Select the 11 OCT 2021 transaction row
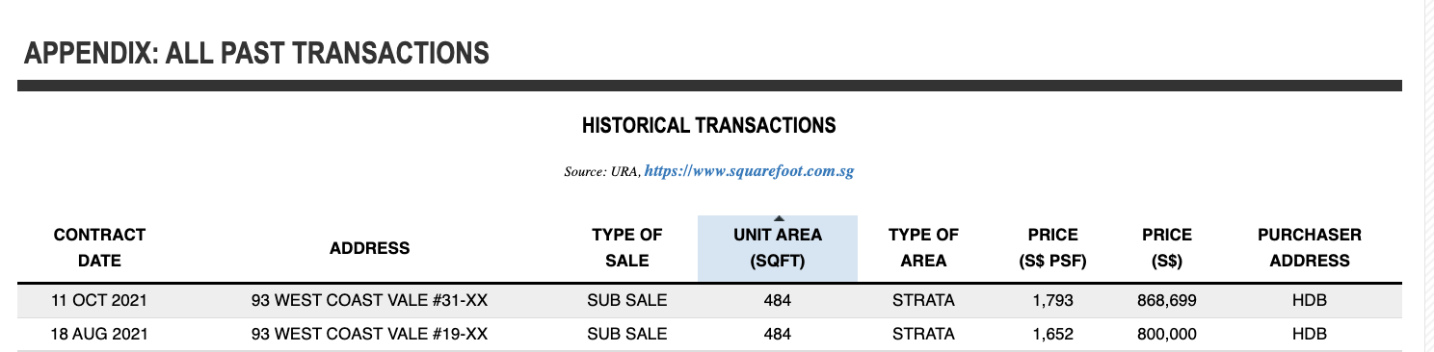1434x352 pixels. point(709,300)
